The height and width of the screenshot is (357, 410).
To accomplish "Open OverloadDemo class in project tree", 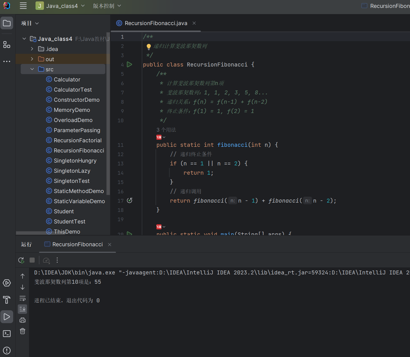I will coord(73,120).
